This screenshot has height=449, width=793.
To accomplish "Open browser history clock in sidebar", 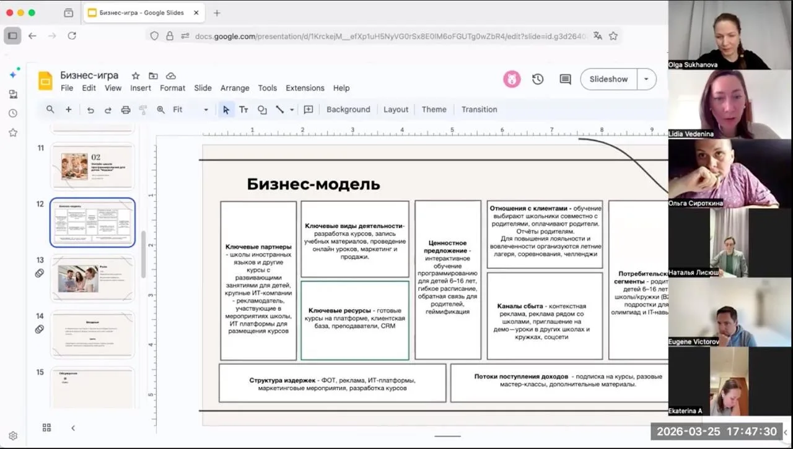I will tap(13, 113).
